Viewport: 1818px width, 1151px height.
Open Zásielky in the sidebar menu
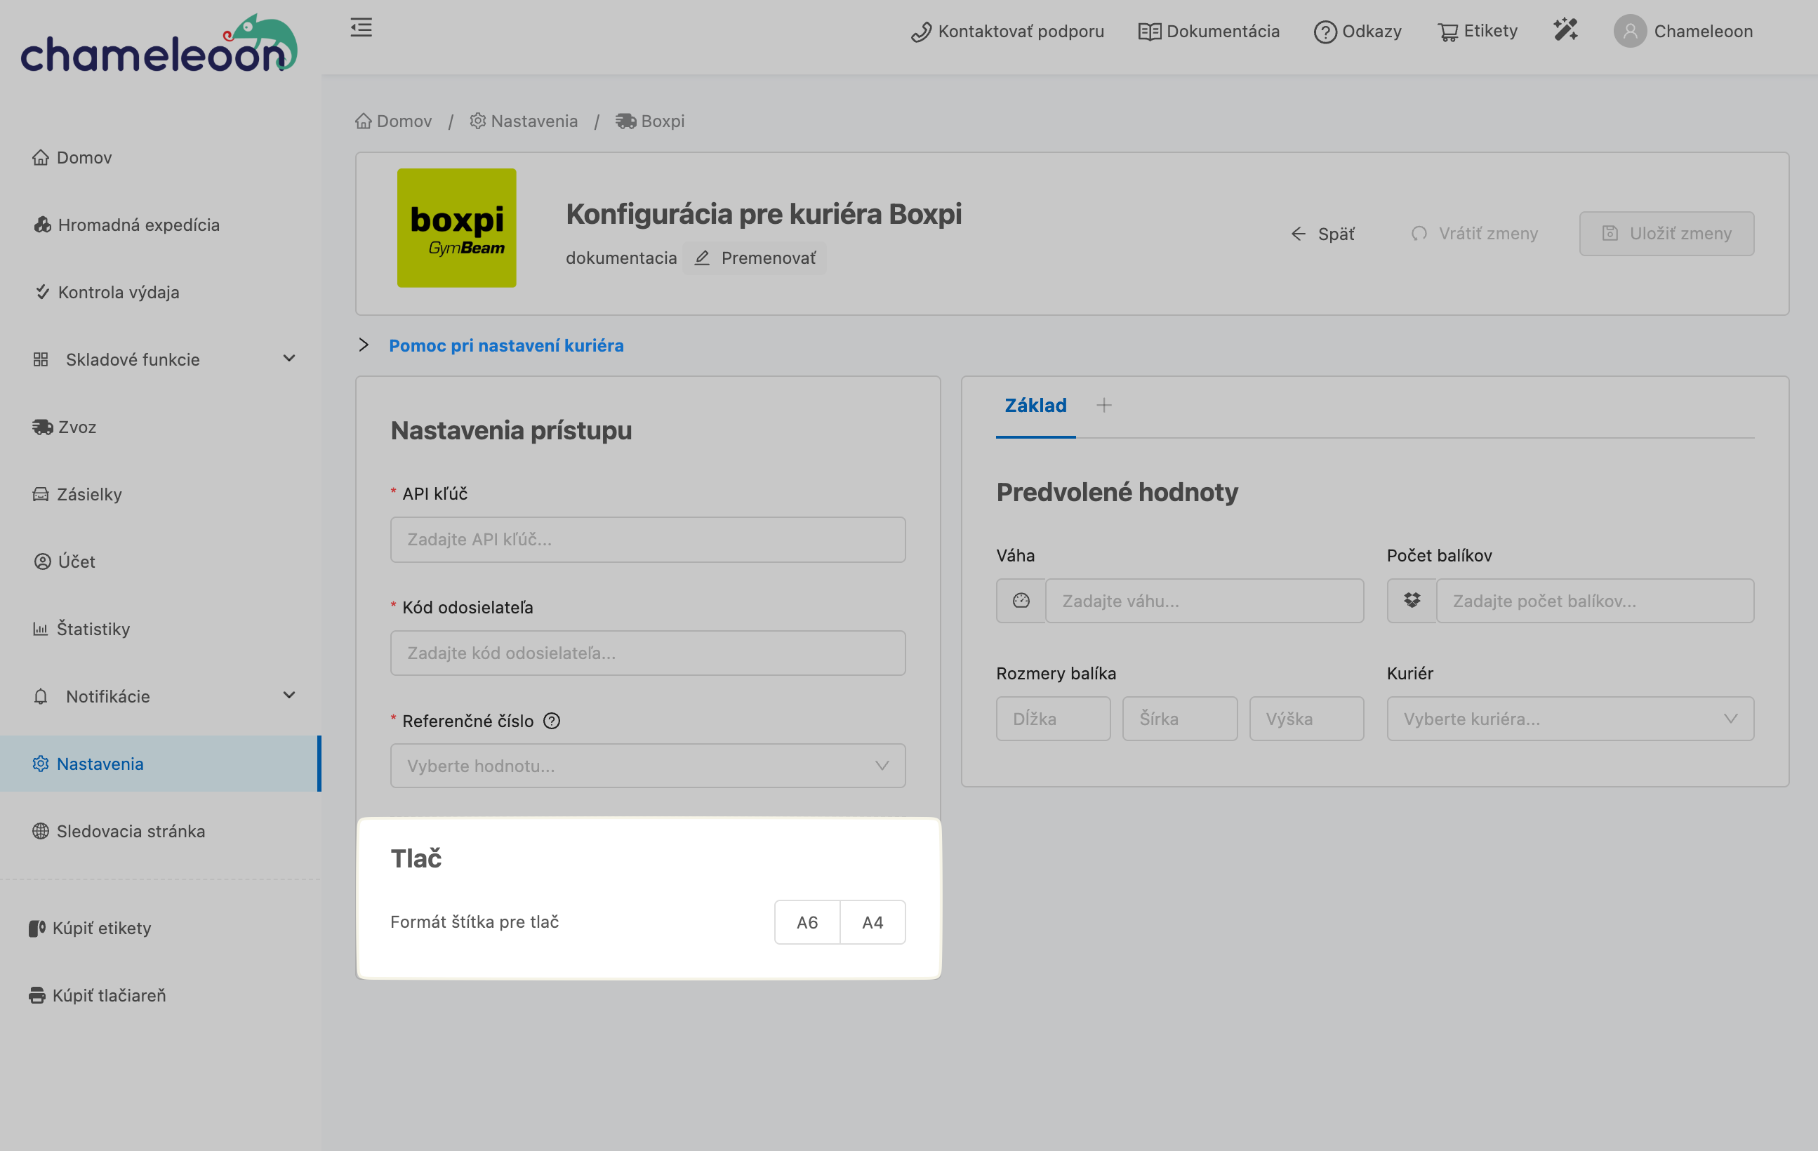[x=89, y=494]
